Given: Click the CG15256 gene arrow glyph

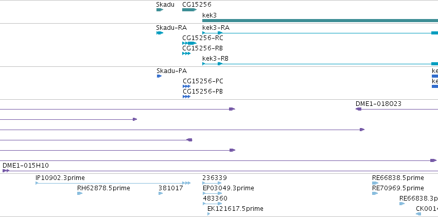Looking at the screenshot, I should click(x=189, y=10).
